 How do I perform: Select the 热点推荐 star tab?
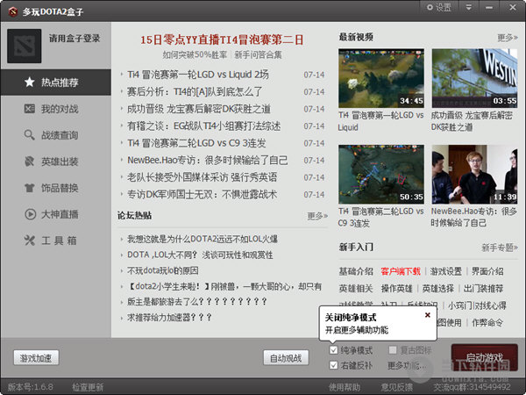pyautogui.click(x=56, y=83)
